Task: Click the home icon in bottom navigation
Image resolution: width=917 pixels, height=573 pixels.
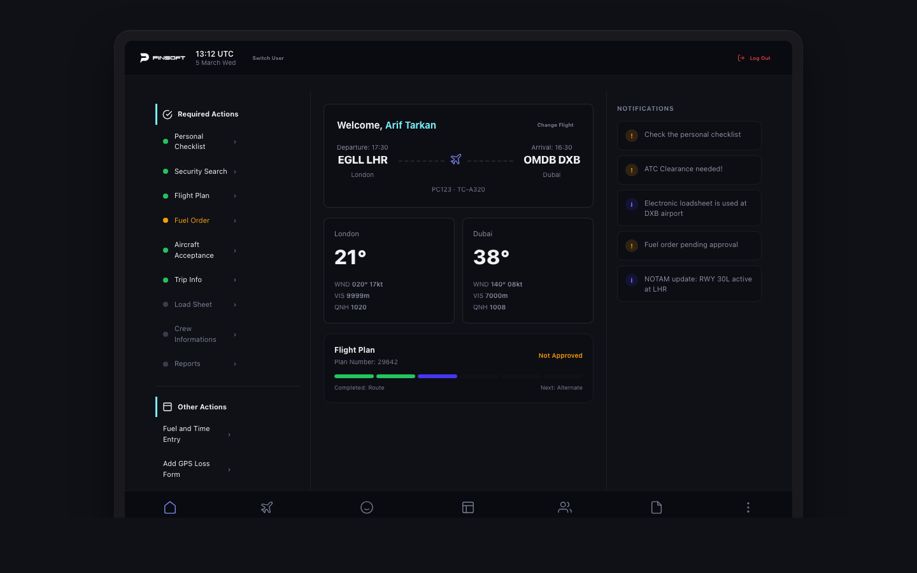Action: 170,507
